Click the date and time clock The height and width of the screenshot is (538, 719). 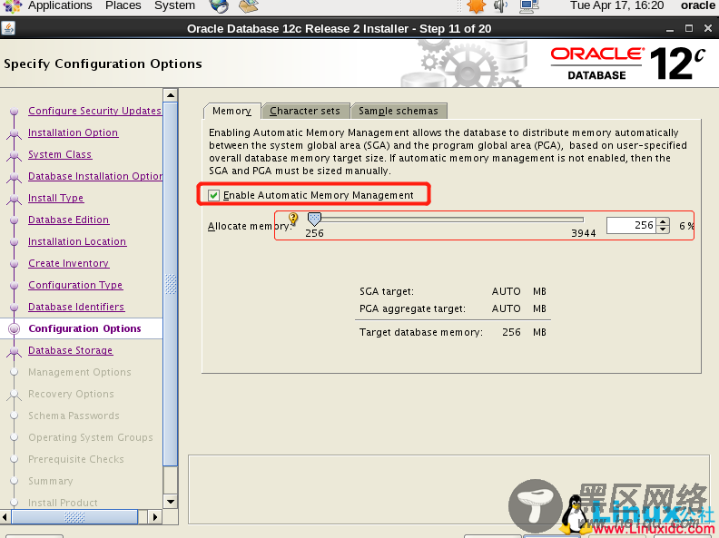coord(616,5)
